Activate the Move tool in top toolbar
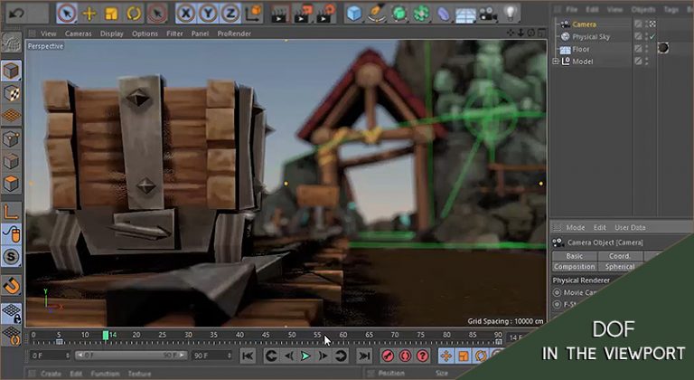This screenshot has height=380, width=694. 89,14
